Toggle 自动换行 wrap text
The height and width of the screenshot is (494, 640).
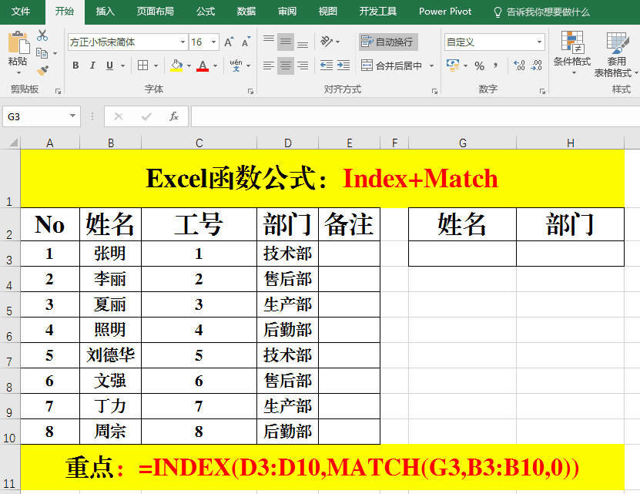[x=388, y=42]
